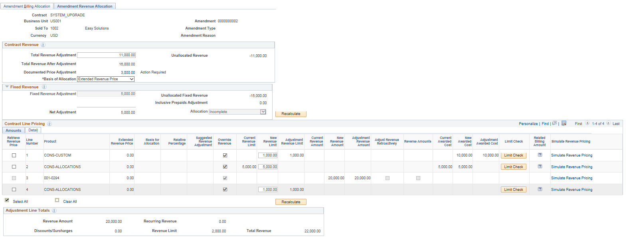Click the download to spreadsheet grid icon
Screen dimensions: 627x238
564,123
